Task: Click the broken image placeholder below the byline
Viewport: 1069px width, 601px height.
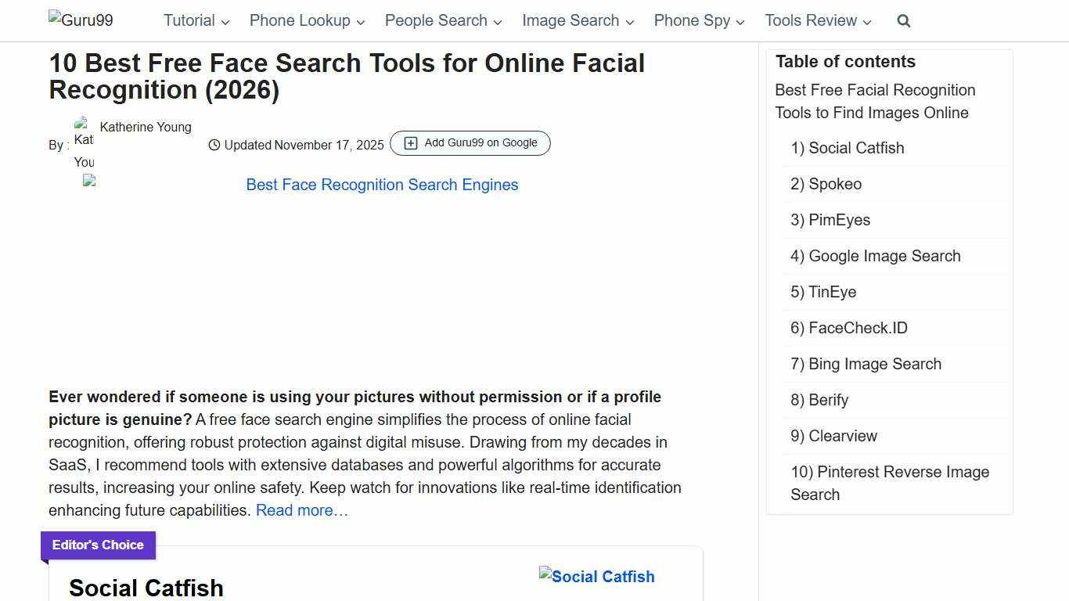Action: tap(88, 181)
